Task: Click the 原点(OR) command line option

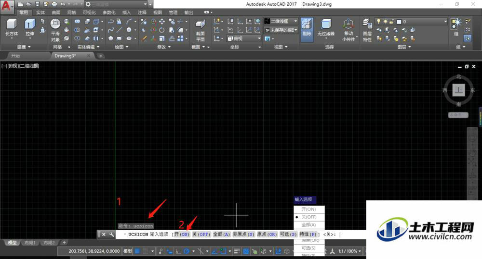Action: [x=267, y=234]
